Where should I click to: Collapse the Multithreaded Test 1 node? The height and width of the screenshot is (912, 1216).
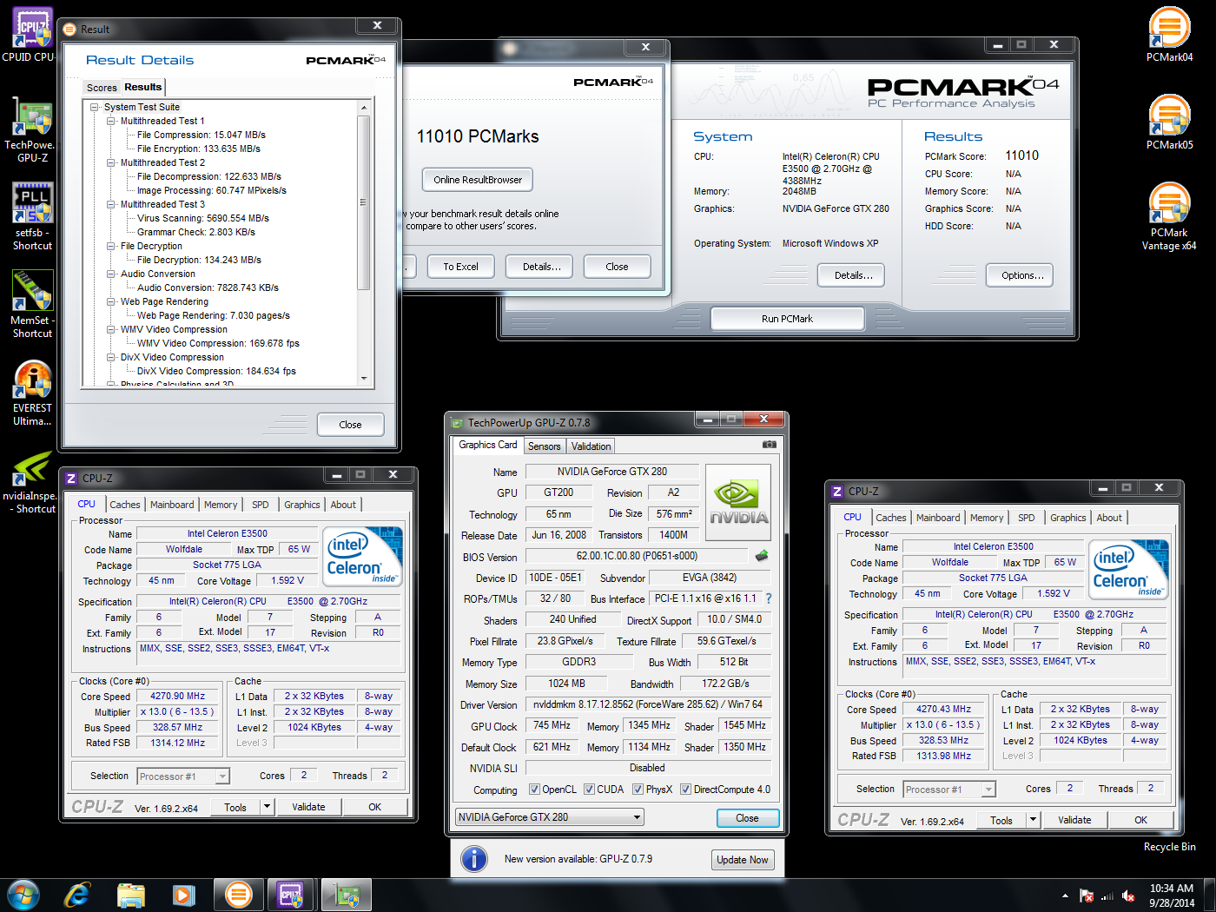(x=111, y=121)
